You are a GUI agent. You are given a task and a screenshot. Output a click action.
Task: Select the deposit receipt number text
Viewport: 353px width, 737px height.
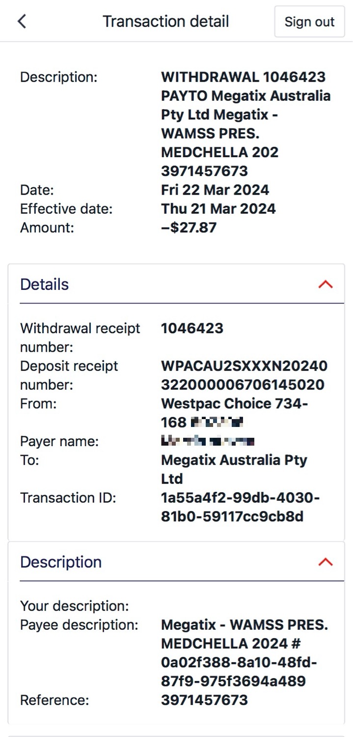pos(244,375)
